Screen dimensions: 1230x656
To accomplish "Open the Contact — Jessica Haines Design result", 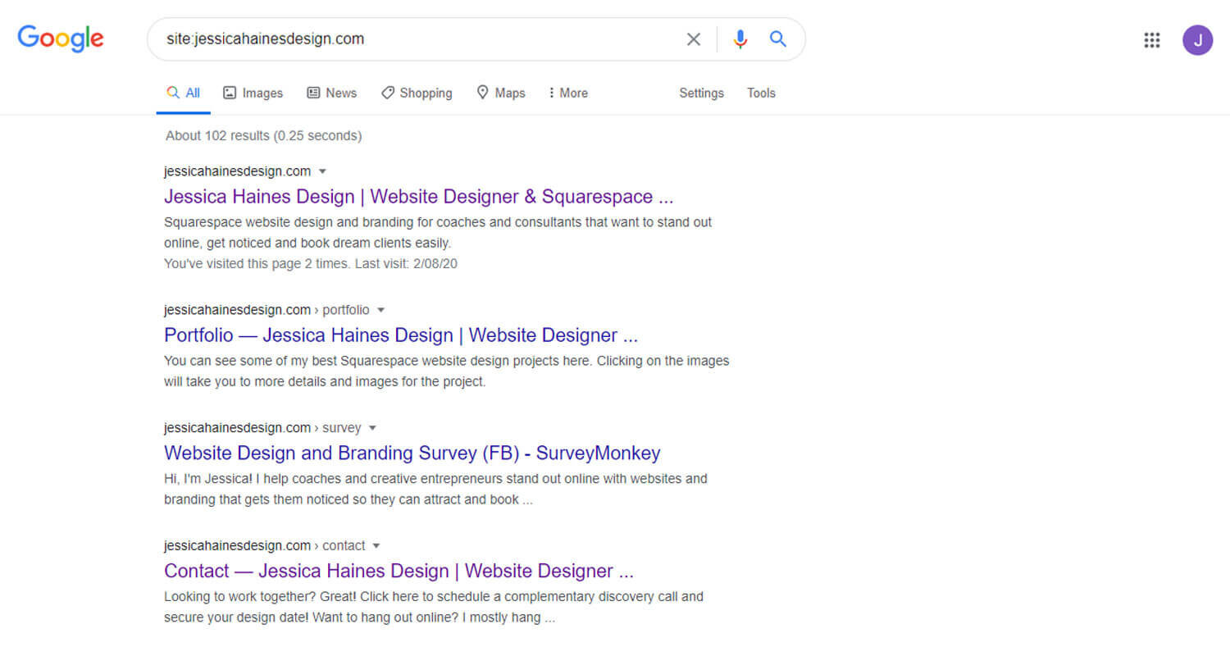I will [399, 572].
